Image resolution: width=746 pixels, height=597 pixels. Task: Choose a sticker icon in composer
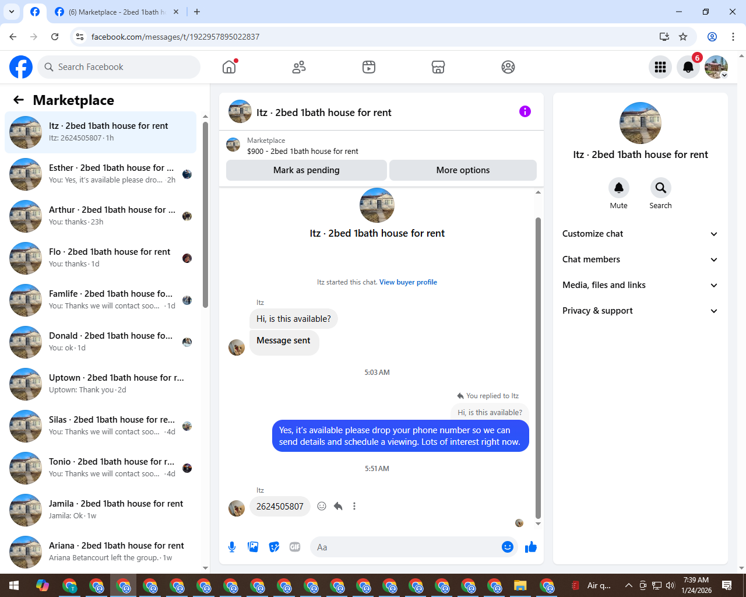coord(274,547)
